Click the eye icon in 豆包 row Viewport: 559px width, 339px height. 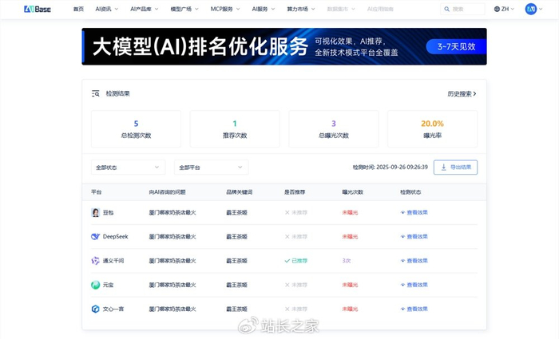(x=402, y=213)
